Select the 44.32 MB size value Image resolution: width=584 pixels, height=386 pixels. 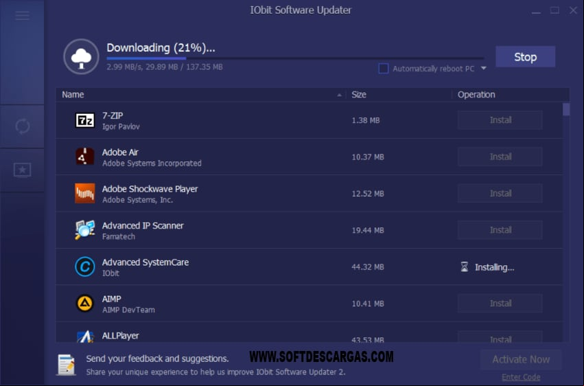(x=368, y=267)
